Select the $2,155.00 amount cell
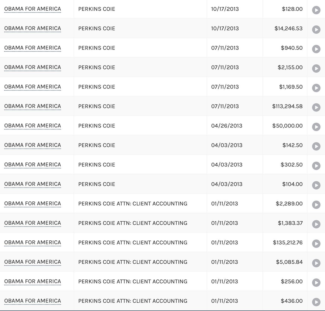 285,67
